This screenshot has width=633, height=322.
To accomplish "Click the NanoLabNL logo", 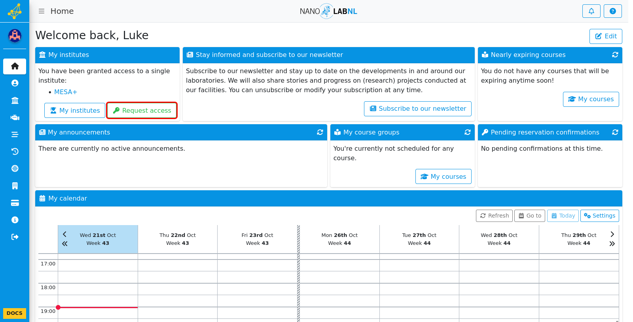I will (328, 11).
